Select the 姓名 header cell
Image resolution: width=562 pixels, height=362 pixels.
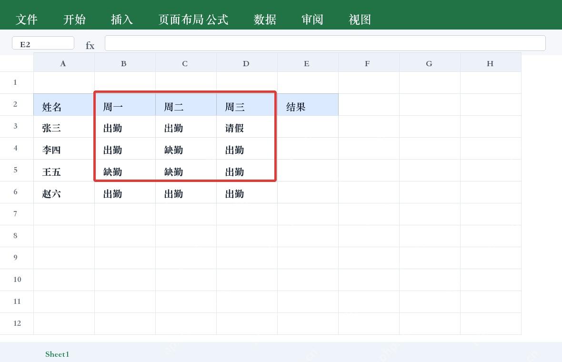pos(64,105)
